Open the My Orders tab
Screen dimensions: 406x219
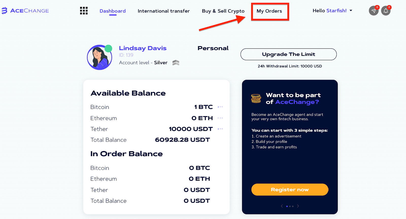point(269,11)
